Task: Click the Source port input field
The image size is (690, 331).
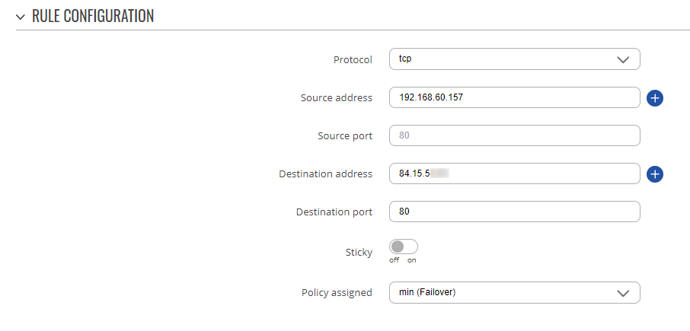Action: (514, 136)
